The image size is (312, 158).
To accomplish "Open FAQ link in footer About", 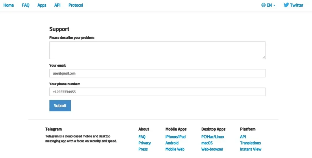I will tap(142, 137).
